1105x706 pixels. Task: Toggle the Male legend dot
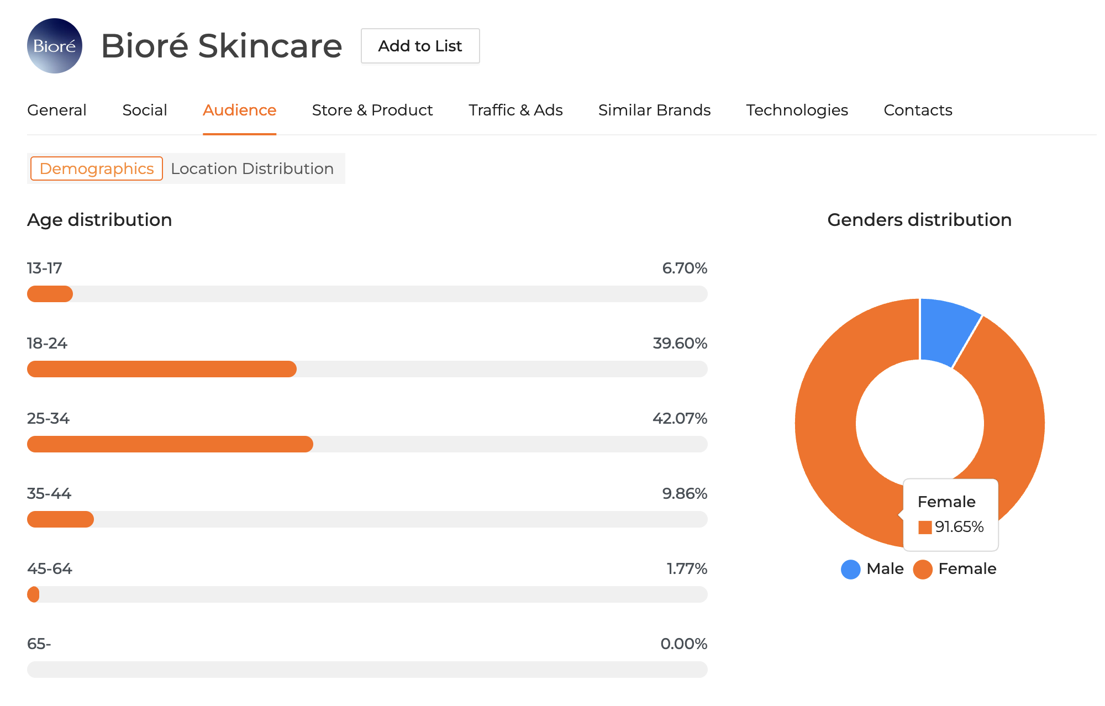[x=850, y=569]
